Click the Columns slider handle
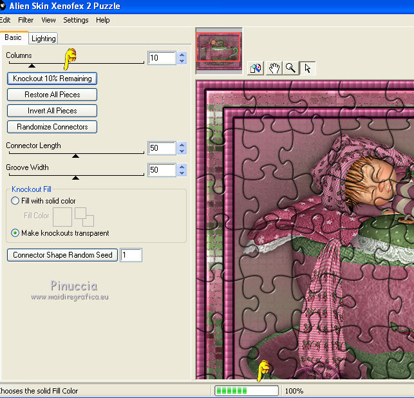The height and width of the screenshot is (398, 414). (32, 66)
